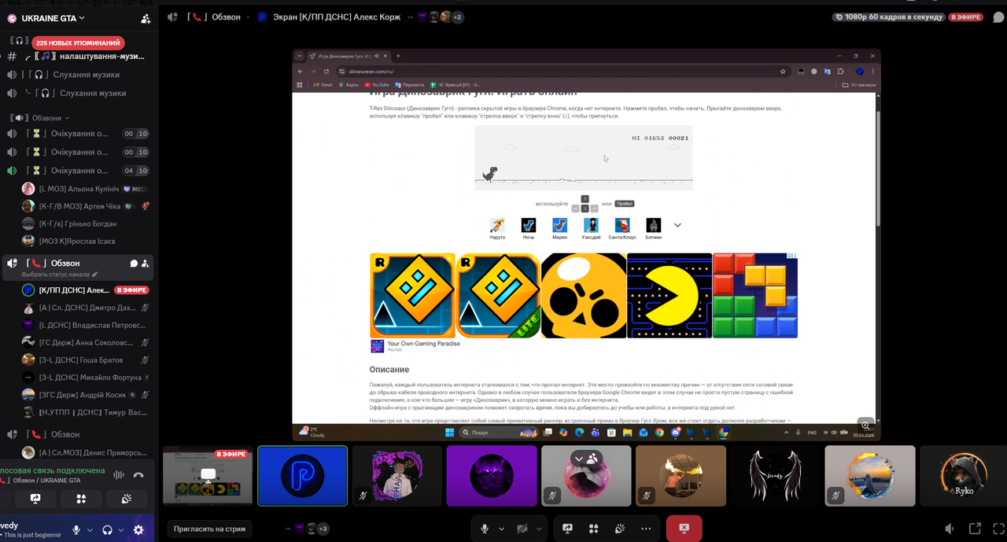Click dinorunner.com address bar in streamed browser
Screen dimensions: 1007x542
(x=560, y=71)
